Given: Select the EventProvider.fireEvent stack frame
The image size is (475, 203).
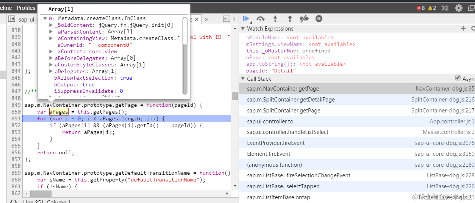Looking at the screenshot, I should tap(357, 143).
